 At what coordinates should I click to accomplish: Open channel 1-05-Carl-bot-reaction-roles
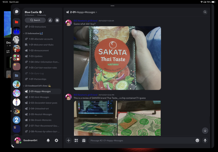(42, 68)
